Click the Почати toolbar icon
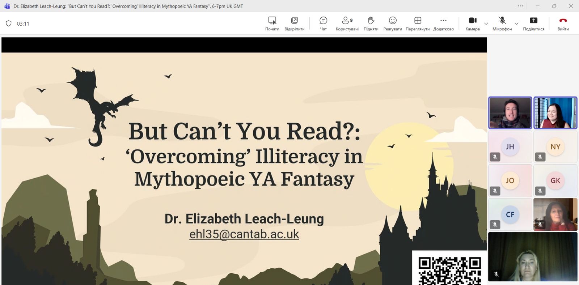Viewport: 579px width, 285px height. 272,24
